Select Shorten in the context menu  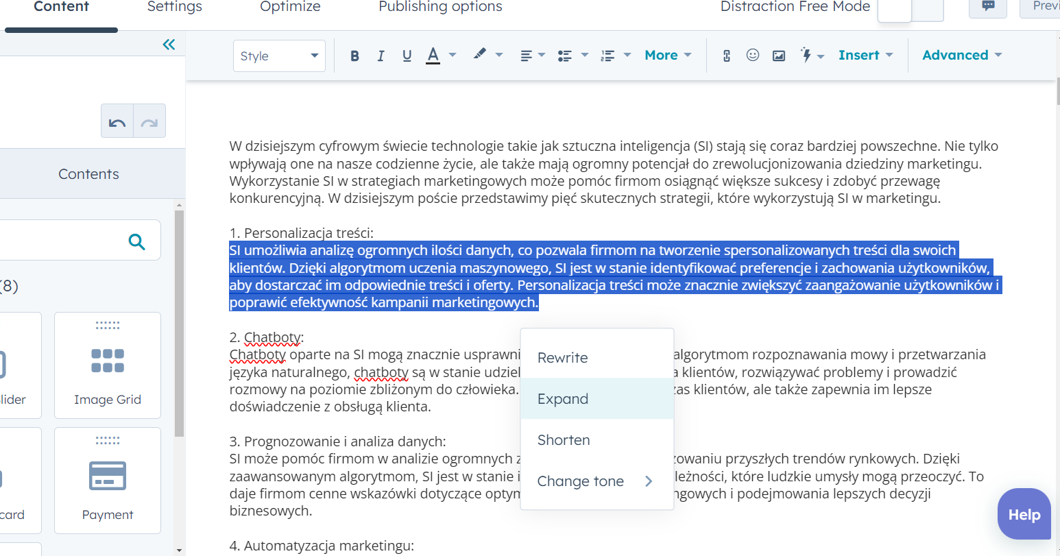tap(597, 440)
